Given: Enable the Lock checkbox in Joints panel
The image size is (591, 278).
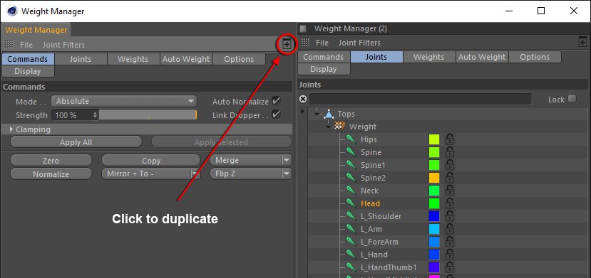Looking at the screenshot, I should click(572, 99).
